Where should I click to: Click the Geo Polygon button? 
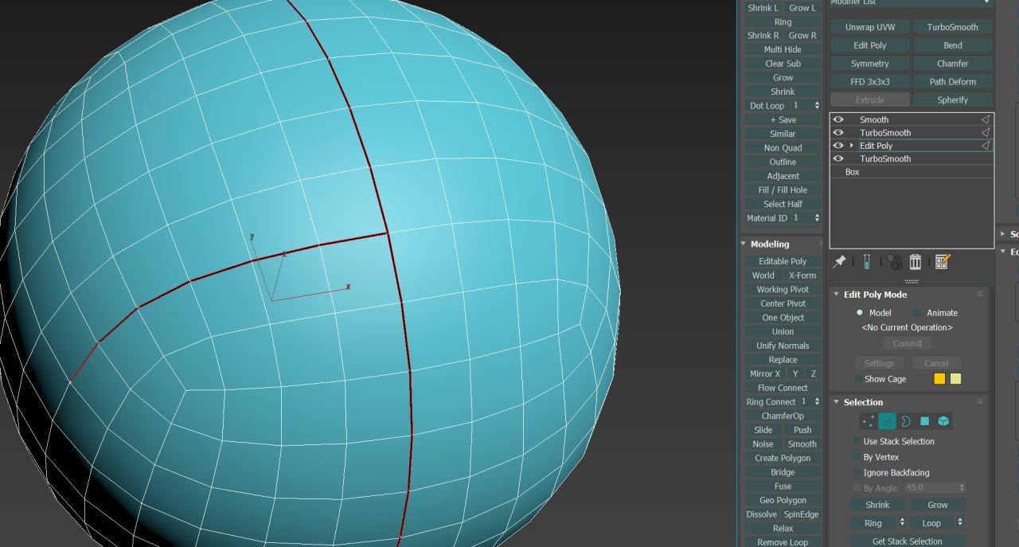pyautogui.click(x=783, y=500)
